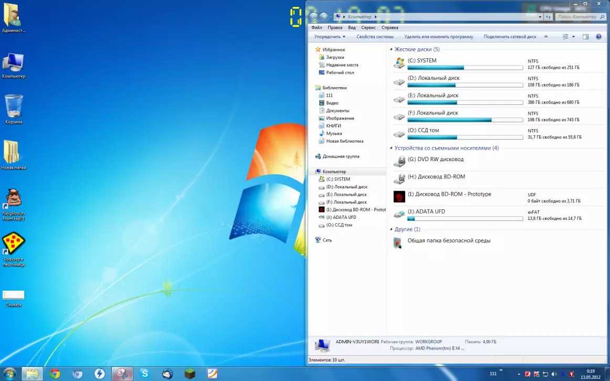Click the Поиск: Компьютер search field
Viewport: 610px width, 381px height.
[x=576, y=17]
